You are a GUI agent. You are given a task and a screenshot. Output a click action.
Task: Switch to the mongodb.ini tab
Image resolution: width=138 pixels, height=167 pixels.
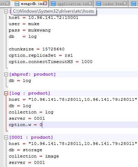[x=30, y=4]
